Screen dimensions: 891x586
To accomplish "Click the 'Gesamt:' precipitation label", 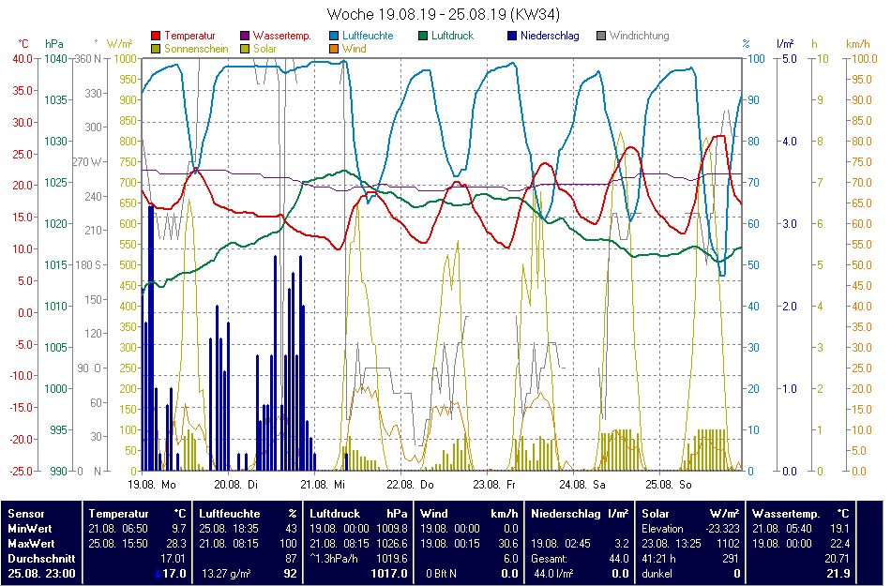I will (549, 559).
